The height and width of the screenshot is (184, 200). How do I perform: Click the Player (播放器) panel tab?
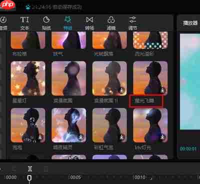point(190,23)
